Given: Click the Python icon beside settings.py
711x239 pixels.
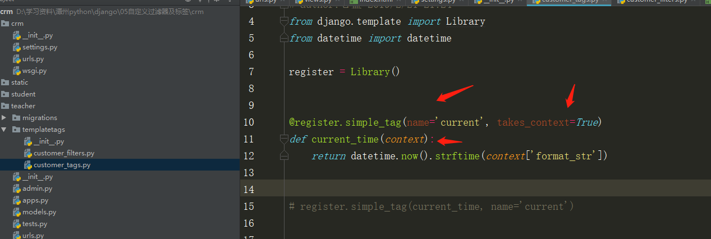Looking at the screenshot, I should 17,47.
